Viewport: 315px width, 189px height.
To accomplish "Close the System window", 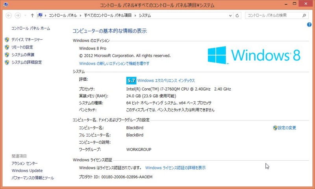I will point(306,4).
